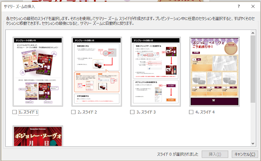This screenshot has width=261, height=161.
Task: Click the キャンセル(C) cancel button
Action: [245, 154]
